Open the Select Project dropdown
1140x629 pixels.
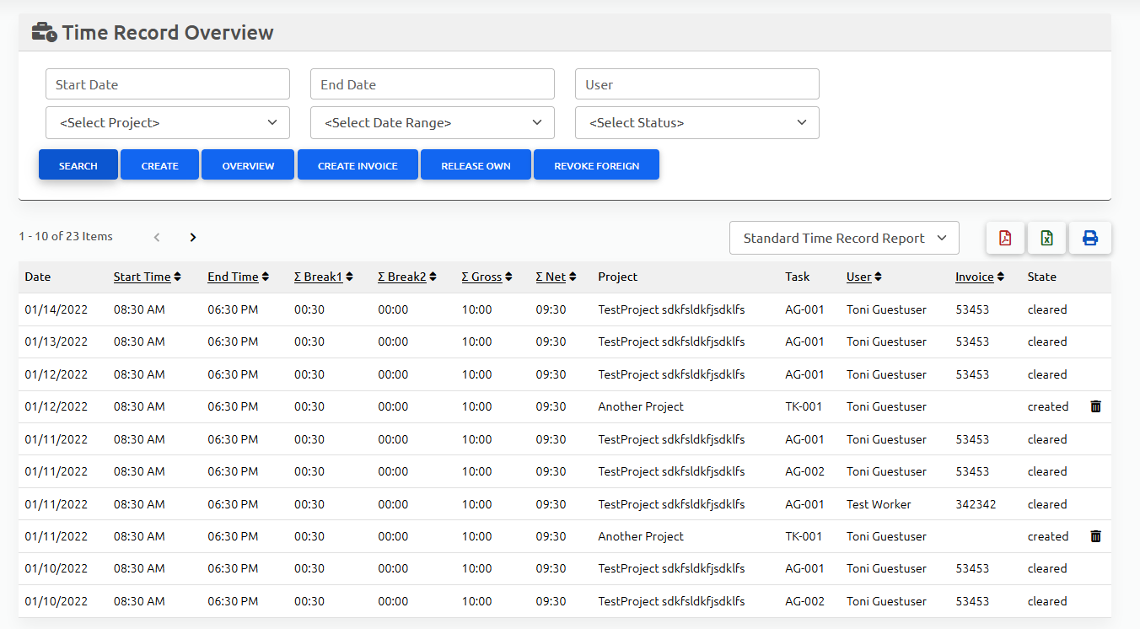coord(168,123)
